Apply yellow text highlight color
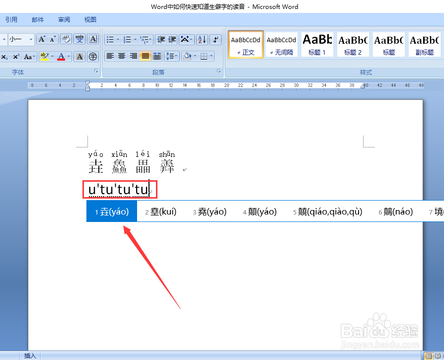Viewport: 444px width, 360px height. point(44,57)
